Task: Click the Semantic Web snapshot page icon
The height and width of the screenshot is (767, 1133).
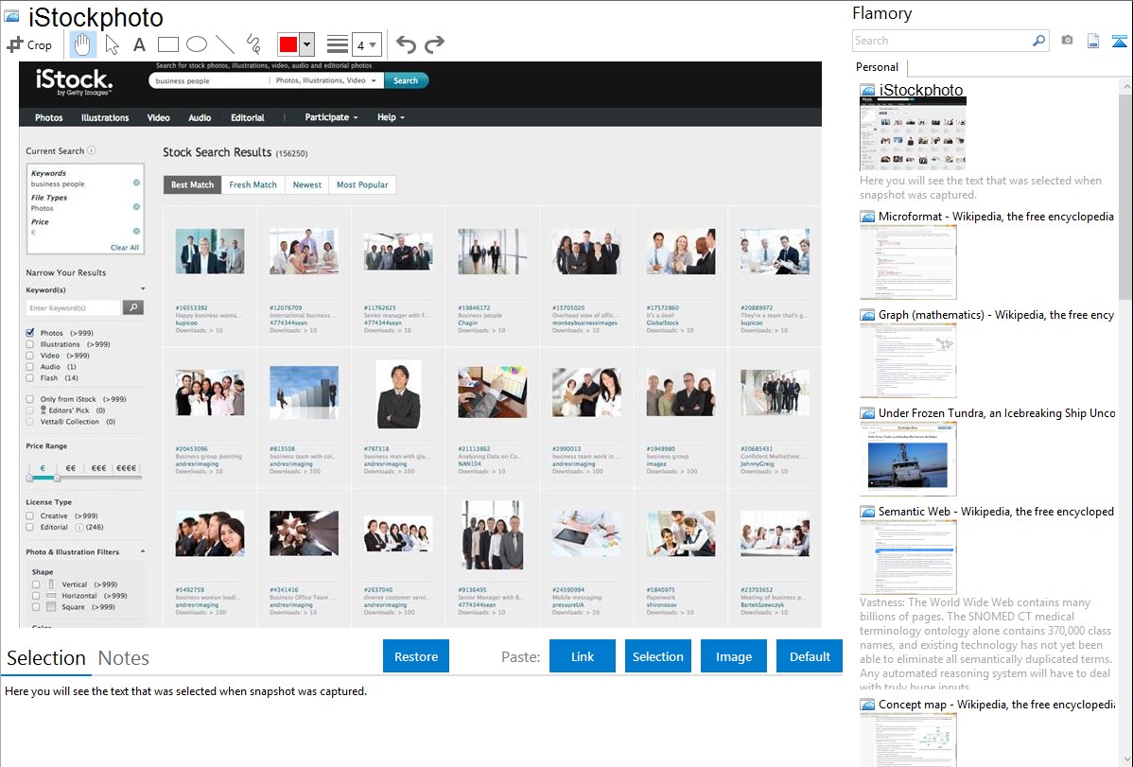Action: pyautogui.click(x=867, y=511)
